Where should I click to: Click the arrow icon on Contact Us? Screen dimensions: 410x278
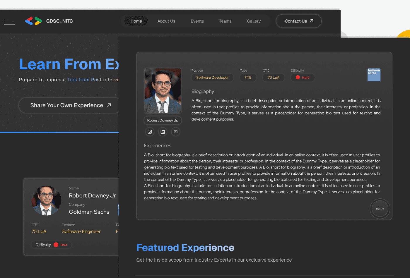[x=312, y=21]
